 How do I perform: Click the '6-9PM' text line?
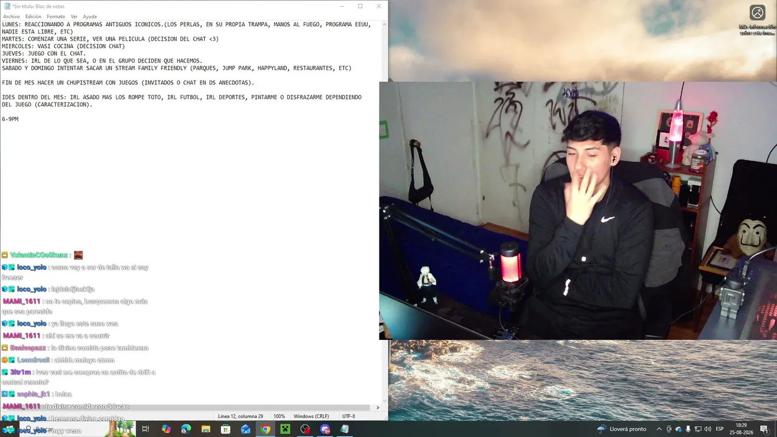click(x=10, y=119)
